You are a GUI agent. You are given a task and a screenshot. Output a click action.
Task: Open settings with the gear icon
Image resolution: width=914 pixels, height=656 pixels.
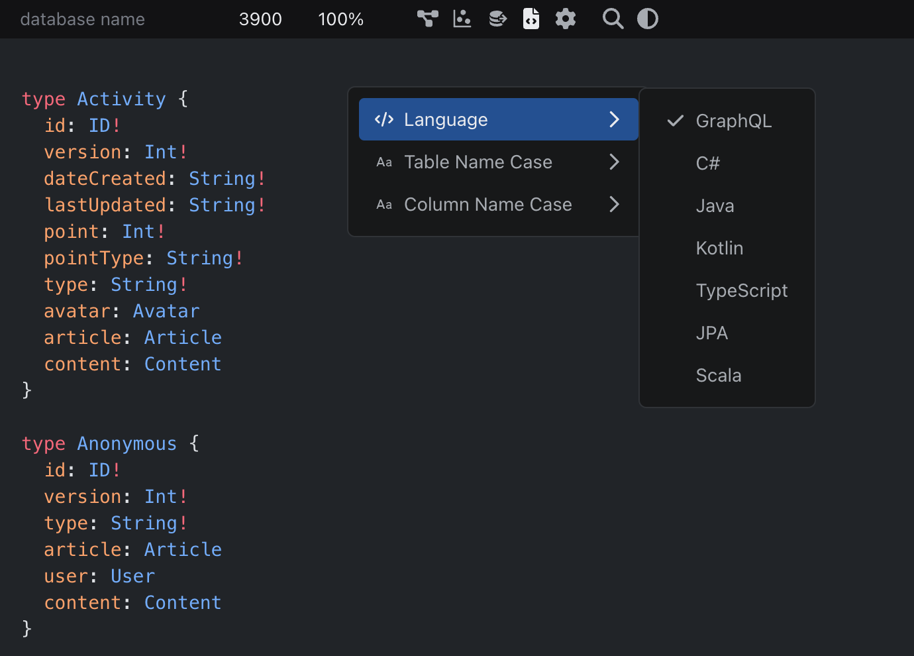click(566, 19)
